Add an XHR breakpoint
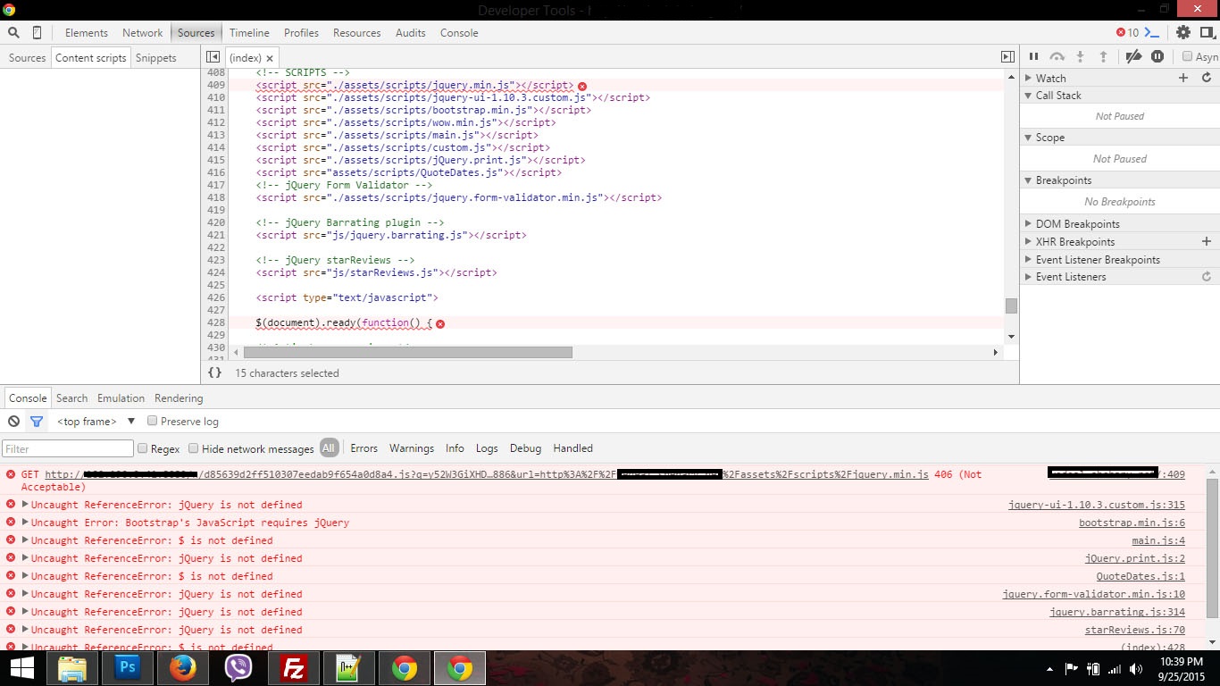Screen dimensions: 1220x686 (1207, 241)
